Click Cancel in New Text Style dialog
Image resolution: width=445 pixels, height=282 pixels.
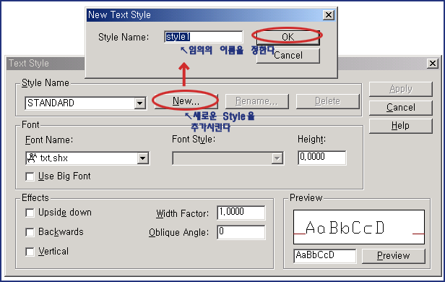288,56
